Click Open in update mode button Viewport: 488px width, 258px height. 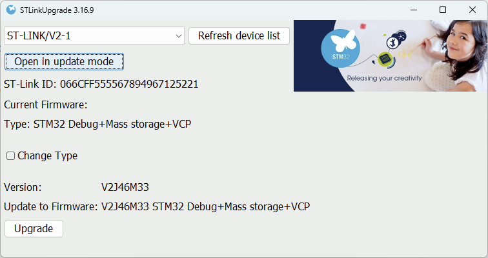pyautogui.click(x=64, y=62)
